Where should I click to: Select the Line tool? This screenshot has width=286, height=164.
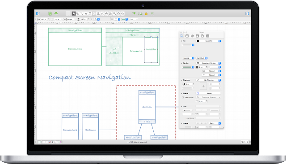[x=82, y=14]
